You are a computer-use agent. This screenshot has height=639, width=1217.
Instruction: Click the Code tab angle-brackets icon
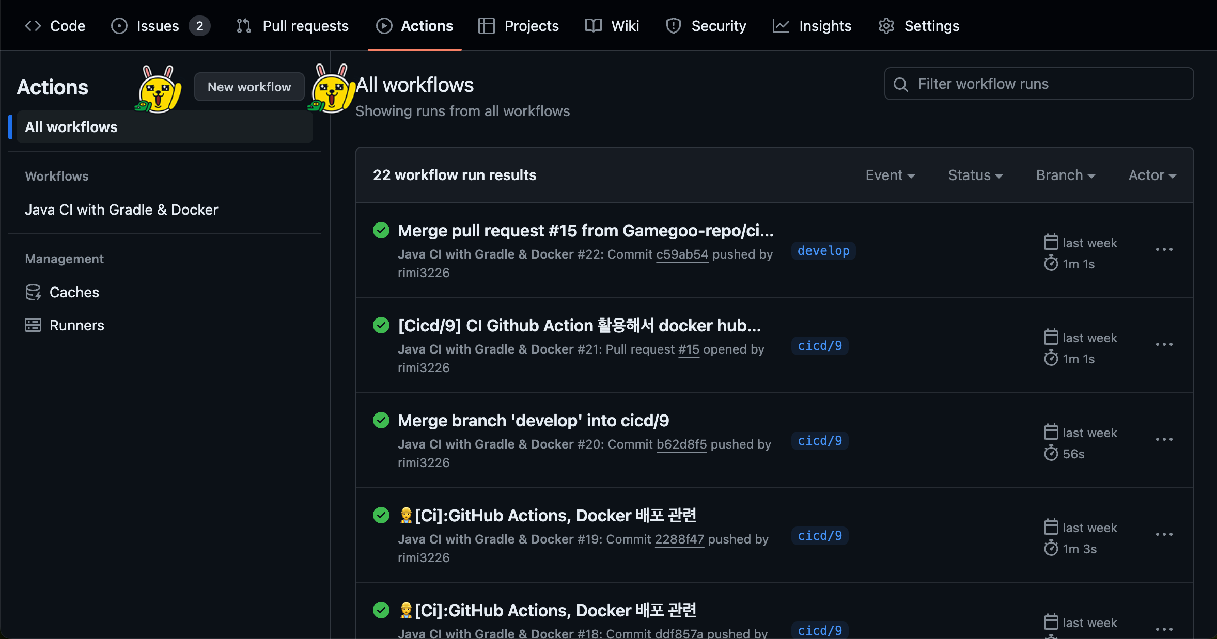pos(33,26)
